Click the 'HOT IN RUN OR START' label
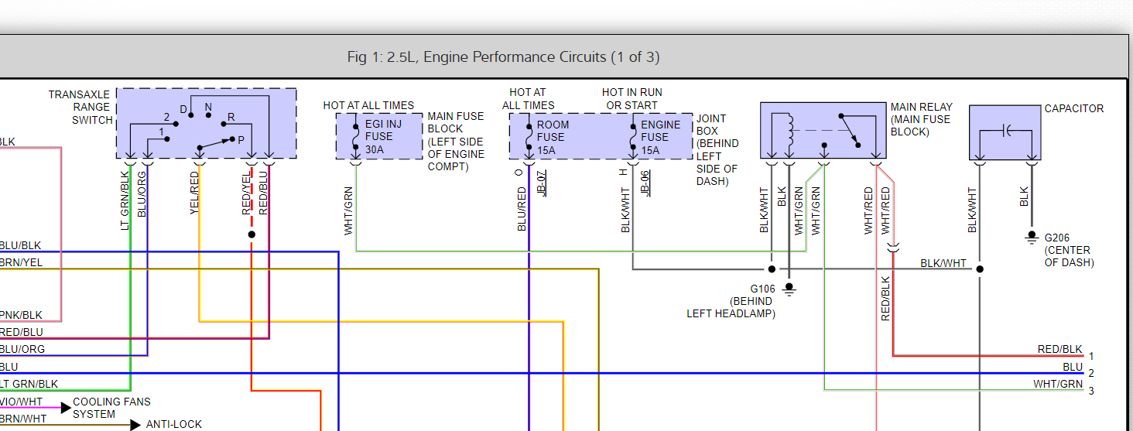This screenshot has height=431, width=1133. click(632, 98)
